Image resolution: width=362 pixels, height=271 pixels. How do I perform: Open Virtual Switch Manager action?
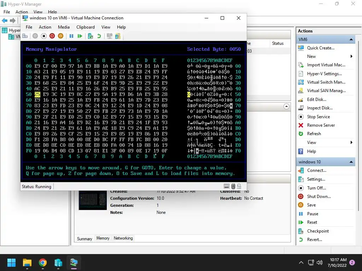point(326,82)
